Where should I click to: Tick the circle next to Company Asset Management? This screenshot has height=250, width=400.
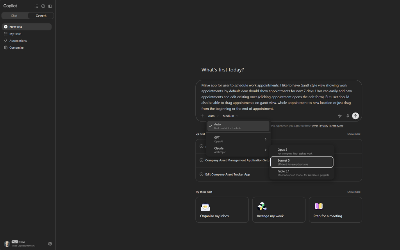point(201,160)
